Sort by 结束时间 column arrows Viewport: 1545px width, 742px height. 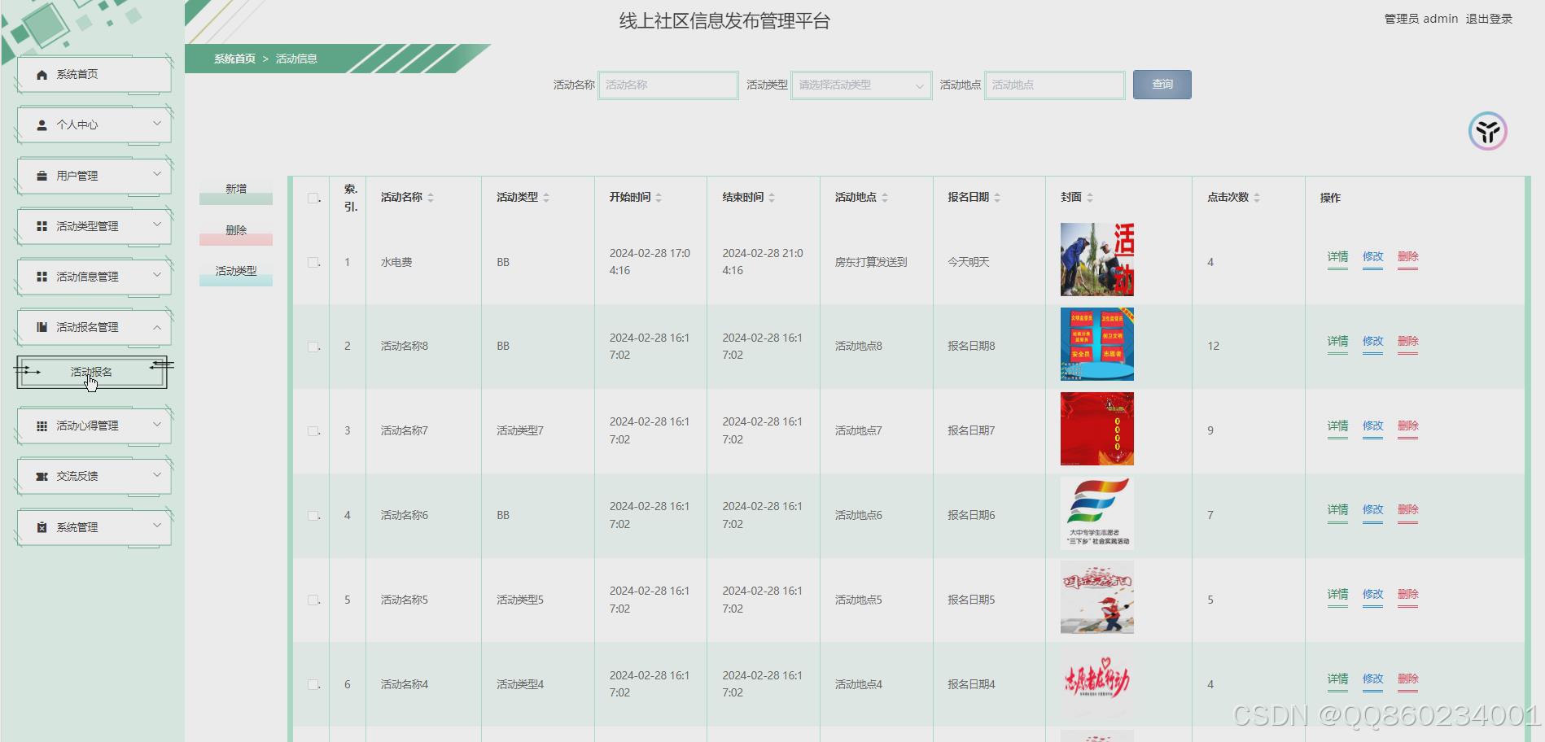pyautogui.click(x=772, y=198)
